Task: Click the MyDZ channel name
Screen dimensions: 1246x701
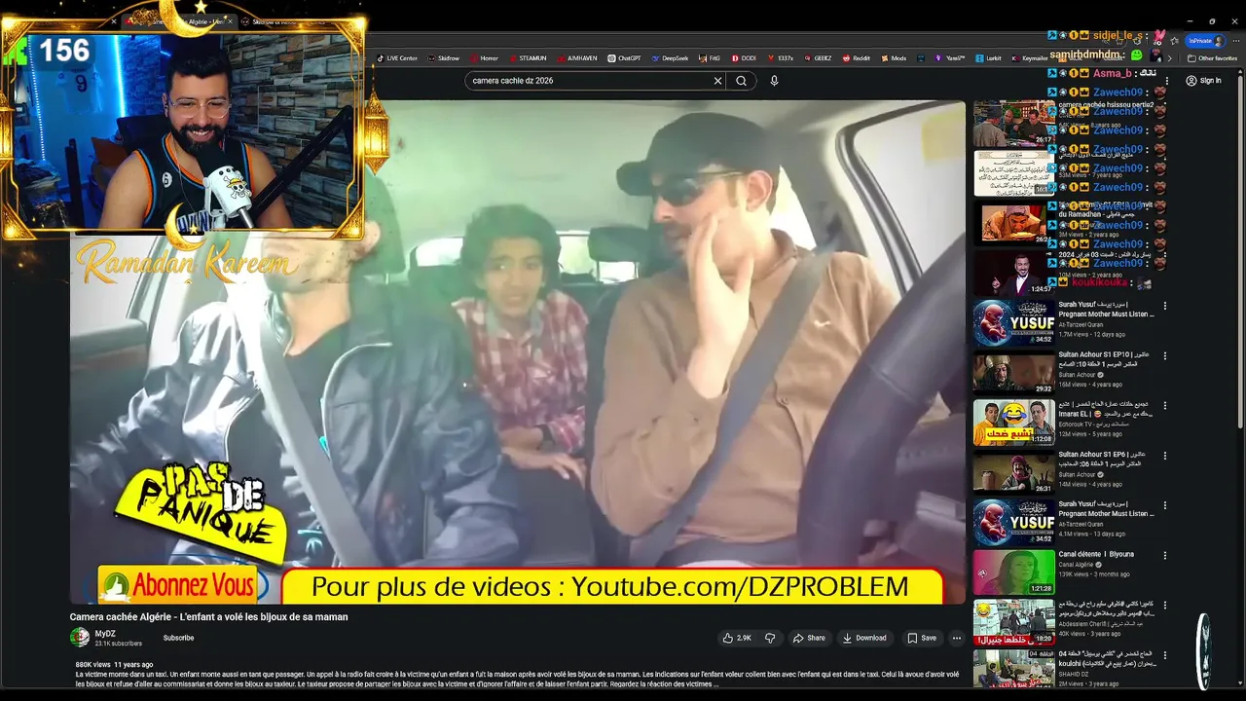Action: pyautogui.click(x=105, y=634)
